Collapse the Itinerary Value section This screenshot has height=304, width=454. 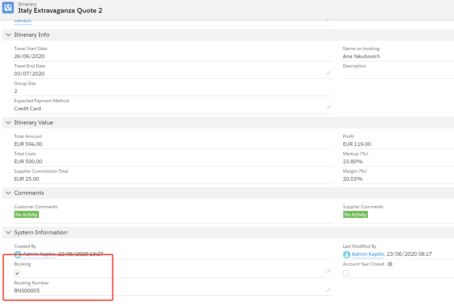pos(8,122)
